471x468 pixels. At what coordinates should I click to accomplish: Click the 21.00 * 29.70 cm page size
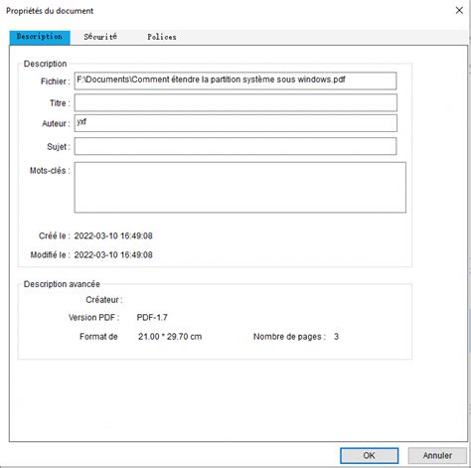pos(170,337)
